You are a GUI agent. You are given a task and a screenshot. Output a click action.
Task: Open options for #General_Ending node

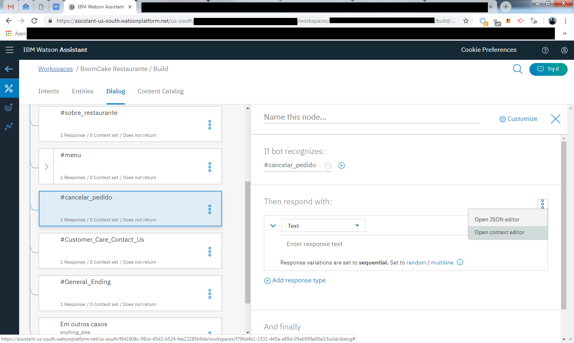click(210, 294)
